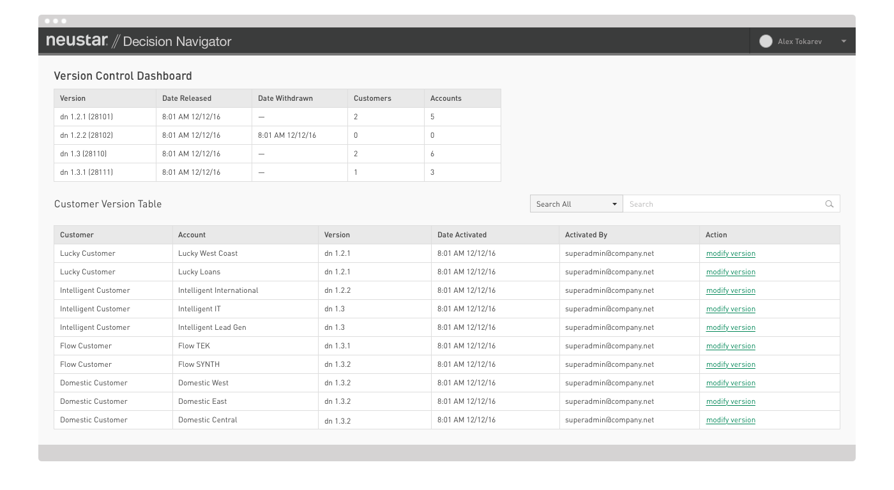Viewport: 894px width, 490px height.
Task: Click the Date Withdrawn column header
Action: [299, 98]
